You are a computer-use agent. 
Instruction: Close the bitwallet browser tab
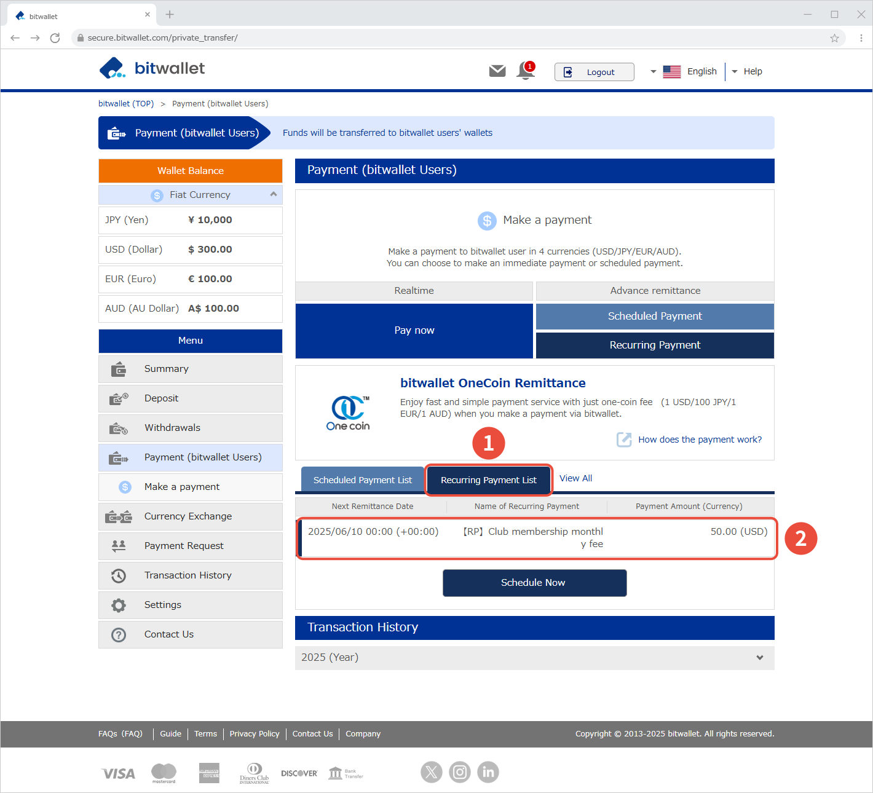pyautogui.click(x=148, y=14)
